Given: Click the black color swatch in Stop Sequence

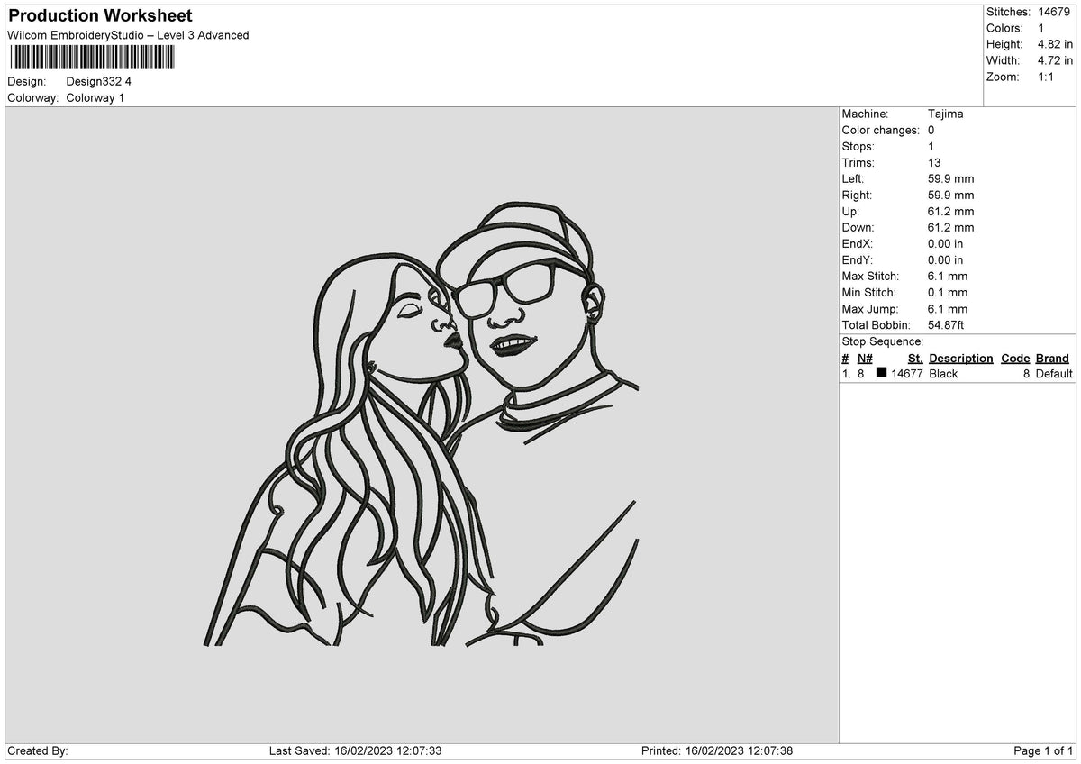Looking at the screenshot, I should pos(881,373).
